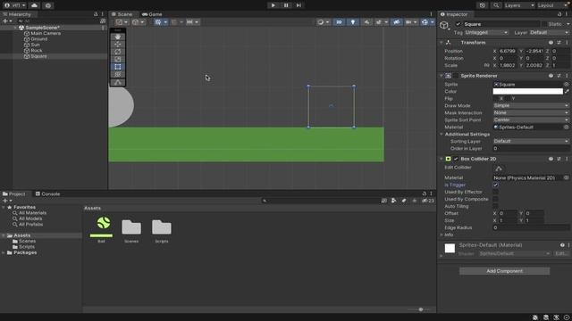This screenshot has width=572, height=321.
Task: Click the Step frame button
Action: 299,5
